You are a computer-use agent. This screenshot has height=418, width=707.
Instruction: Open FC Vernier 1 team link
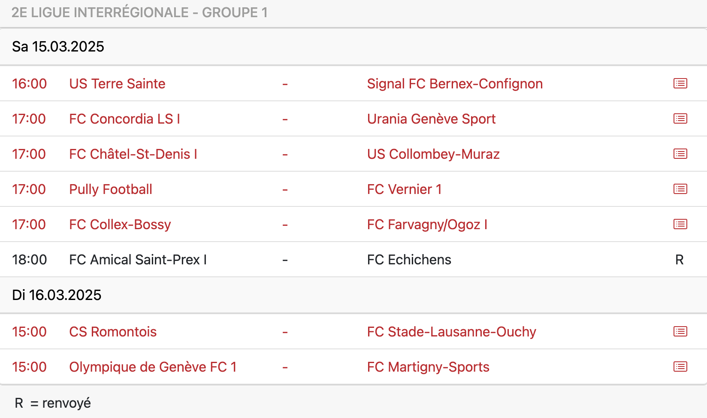point(404,189)
